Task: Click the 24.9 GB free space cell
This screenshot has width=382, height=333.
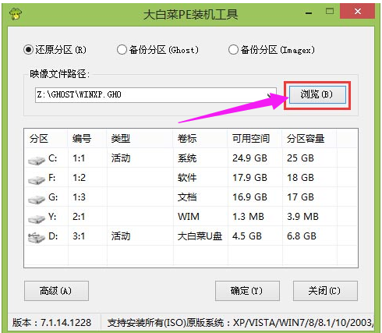Action: click(249, 158)
